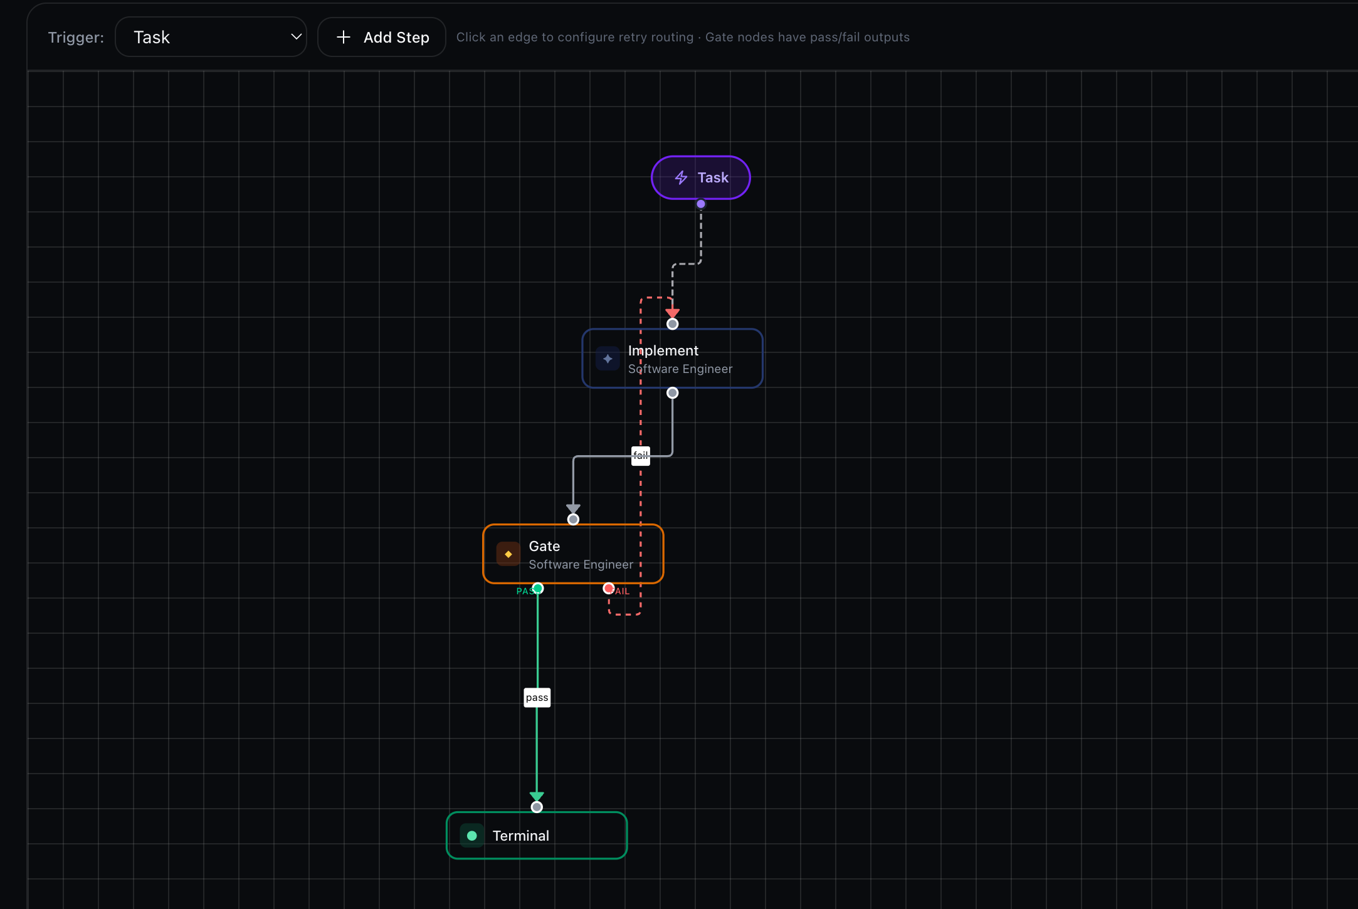
Task: Click the input handle atop Terminal node
Action: point(537,807)
